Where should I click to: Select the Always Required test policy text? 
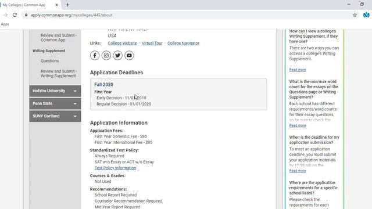[x=109, y=156]
